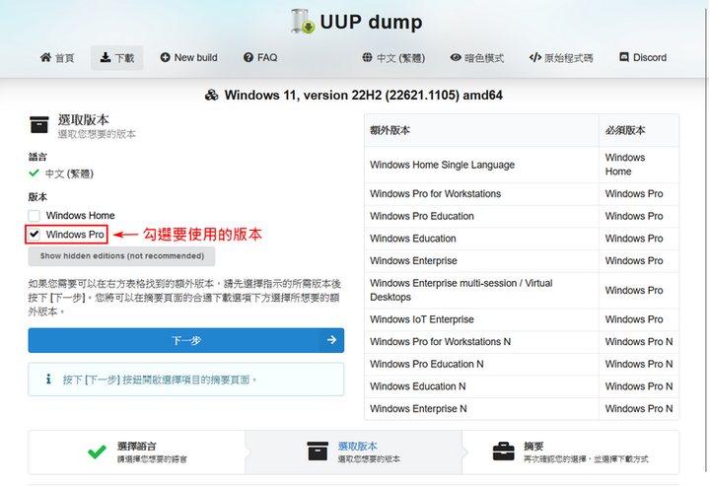Image resolution: width=710 pixels, height=486 pixels.
Task: Click the 版本 section label
Action: (x=37, y=197)
